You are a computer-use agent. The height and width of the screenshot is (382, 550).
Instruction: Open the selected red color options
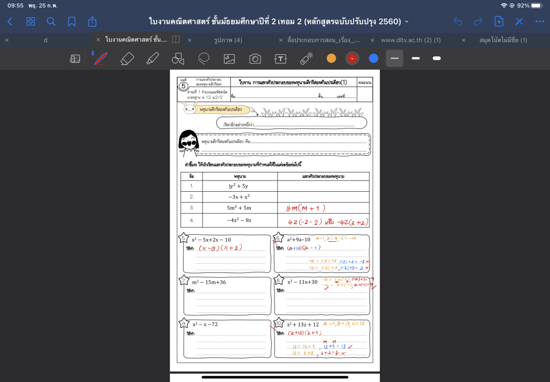352,58
